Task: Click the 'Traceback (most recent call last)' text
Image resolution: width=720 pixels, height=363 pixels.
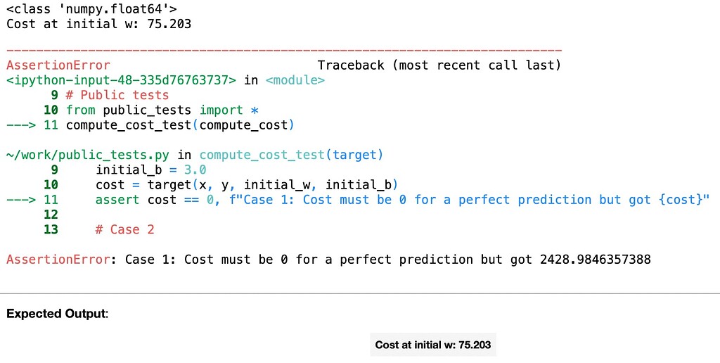Action: (439, 65)
